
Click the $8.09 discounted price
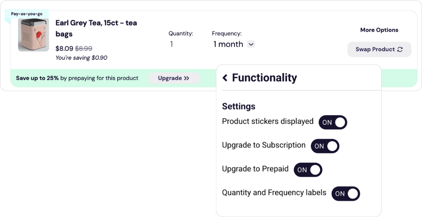[x=64, y=48]
